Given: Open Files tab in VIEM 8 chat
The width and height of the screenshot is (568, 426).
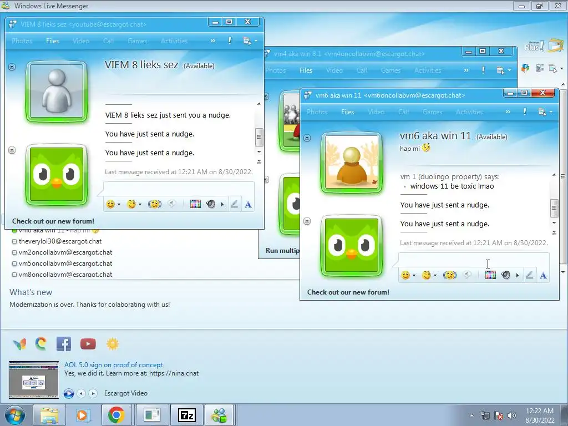Looking at the screenshot, I should click(53, 41).
